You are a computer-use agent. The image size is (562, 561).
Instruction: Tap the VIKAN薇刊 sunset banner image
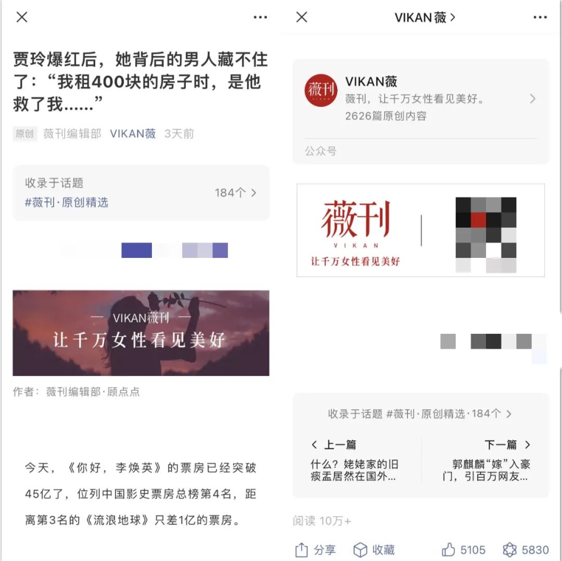click(x=141, y=333)
